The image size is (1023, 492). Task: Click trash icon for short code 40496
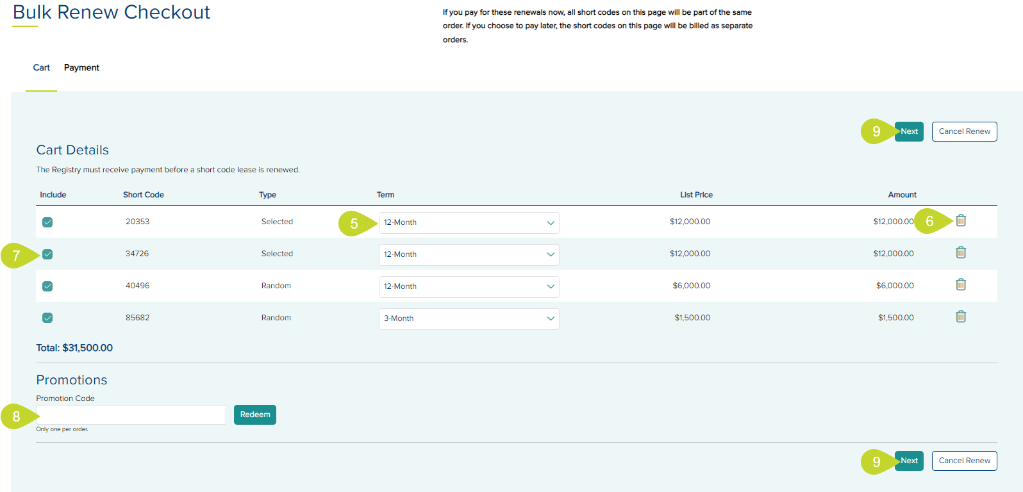click(x=961, y=284)
